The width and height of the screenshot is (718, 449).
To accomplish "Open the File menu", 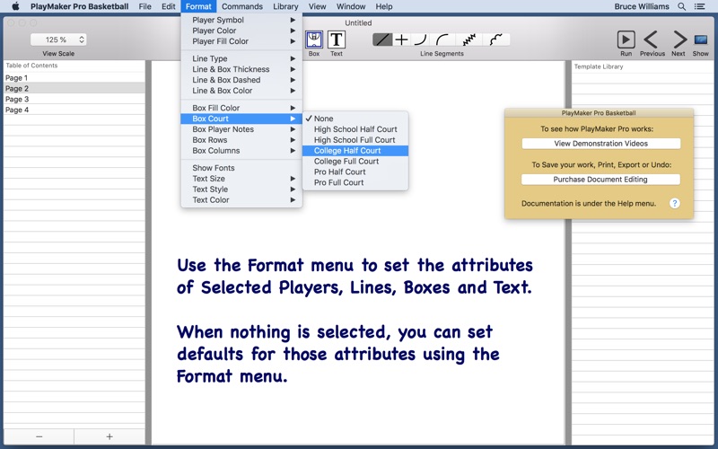I will point(144,6).
